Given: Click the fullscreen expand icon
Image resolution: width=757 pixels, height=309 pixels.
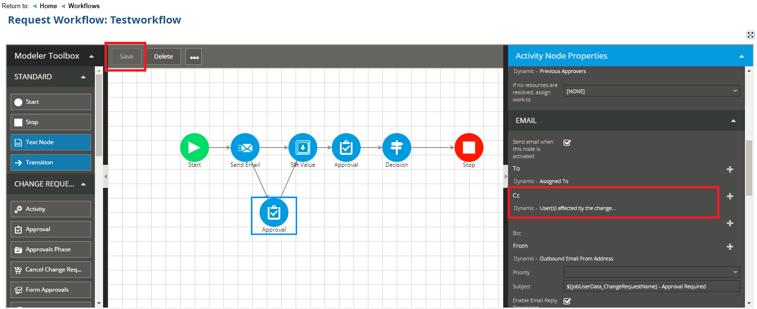Looking at the screenshot, I should coord(750,35).
